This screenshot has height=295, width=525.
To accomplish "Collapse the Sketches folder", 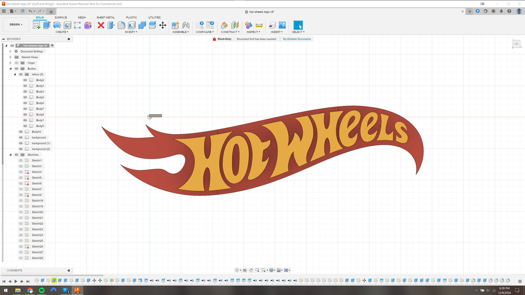I will point(10,155).
